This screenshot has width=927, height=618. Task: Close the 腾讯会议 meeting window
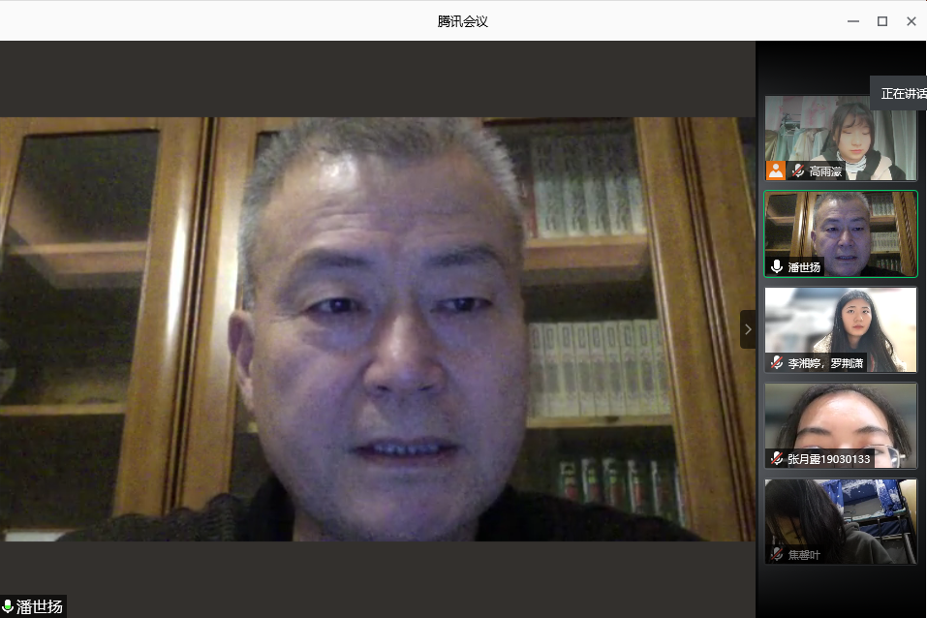click(912, 20)
